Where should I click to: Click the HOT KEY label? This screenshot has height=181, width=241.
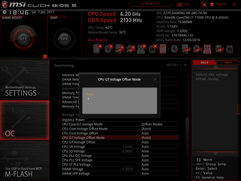[x=172, y=65]
